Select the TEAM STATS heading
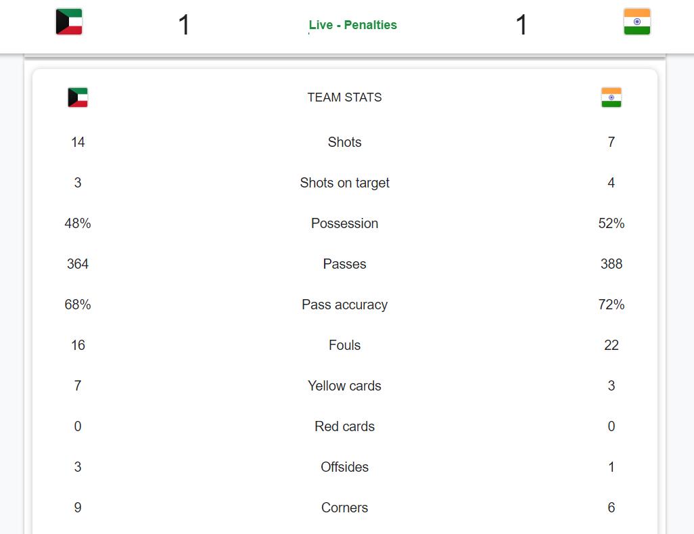Screen dimensions: 694x534 344,97
